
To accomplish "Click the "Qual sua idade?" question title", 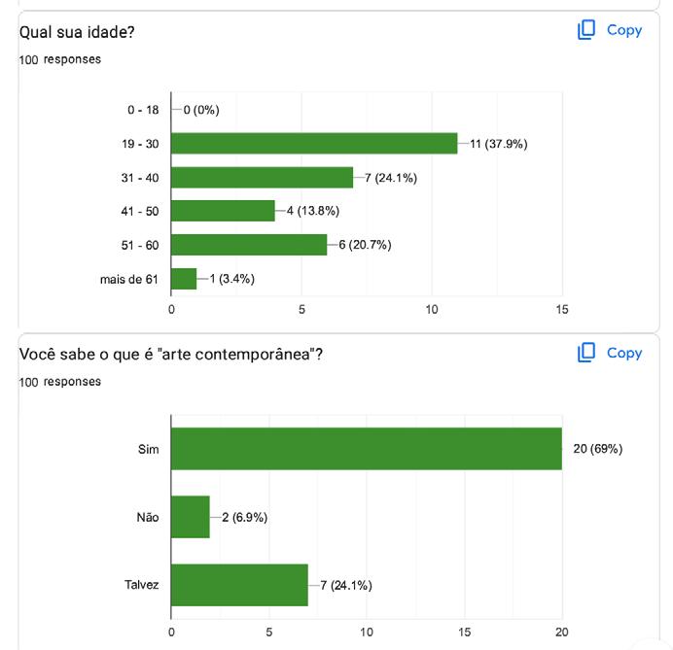I will point(77,32).
